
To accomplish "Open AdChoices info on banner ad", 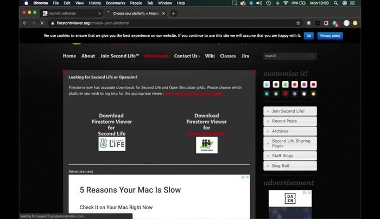I will 243,177.
